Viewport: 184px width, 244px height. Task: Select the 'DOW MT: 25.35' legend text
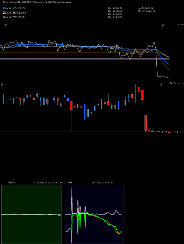pyautogui.click(x=15, y=13)
